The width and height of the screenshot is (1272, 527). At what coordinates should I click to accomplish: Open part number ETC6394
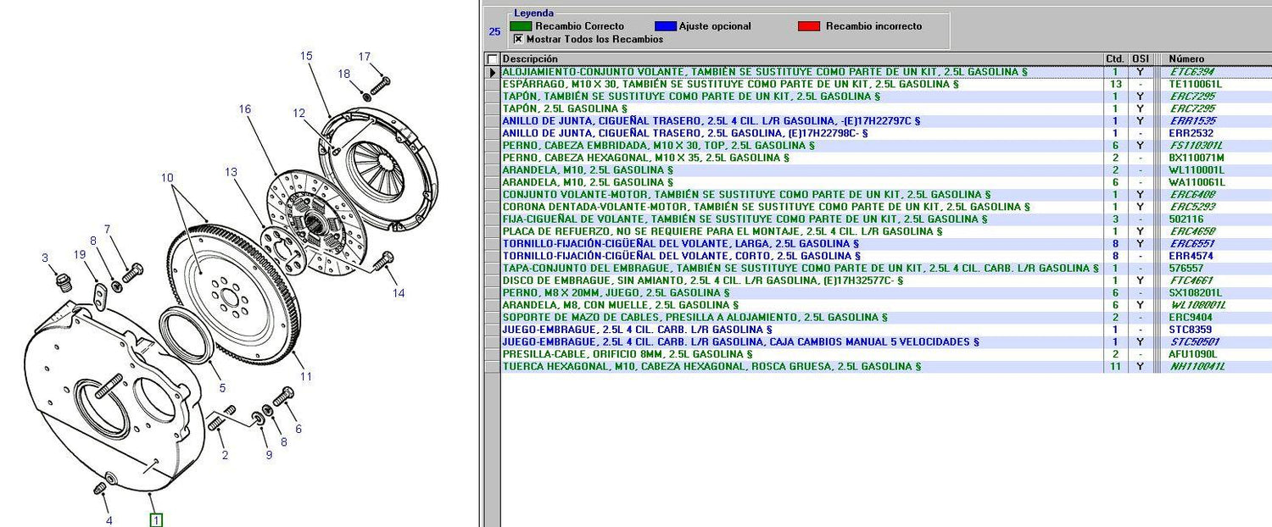click(x=1191, y=72)
